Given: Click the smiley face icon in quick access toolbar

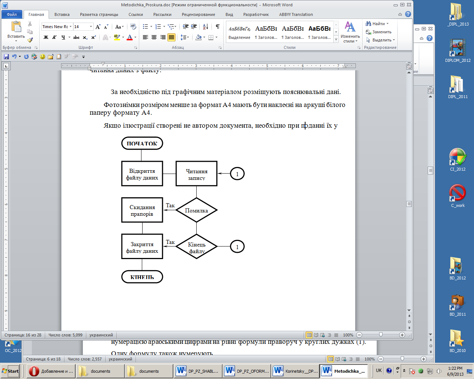Looking at the screenshot, I should 43,57.
